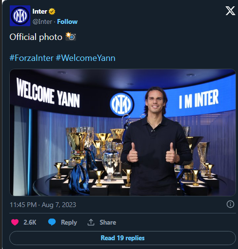Viewport: 238px width, 249px height.
Task: Click the @Inter handle
Action: click(42, 21)
